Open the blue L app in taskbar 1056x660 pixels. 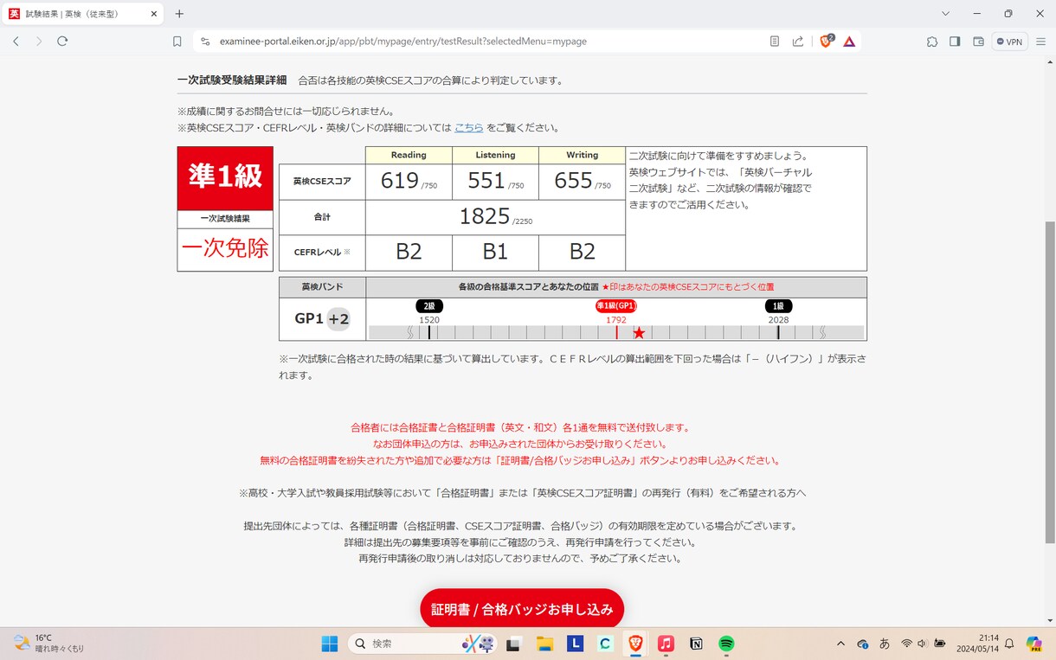tap(575, 644)
